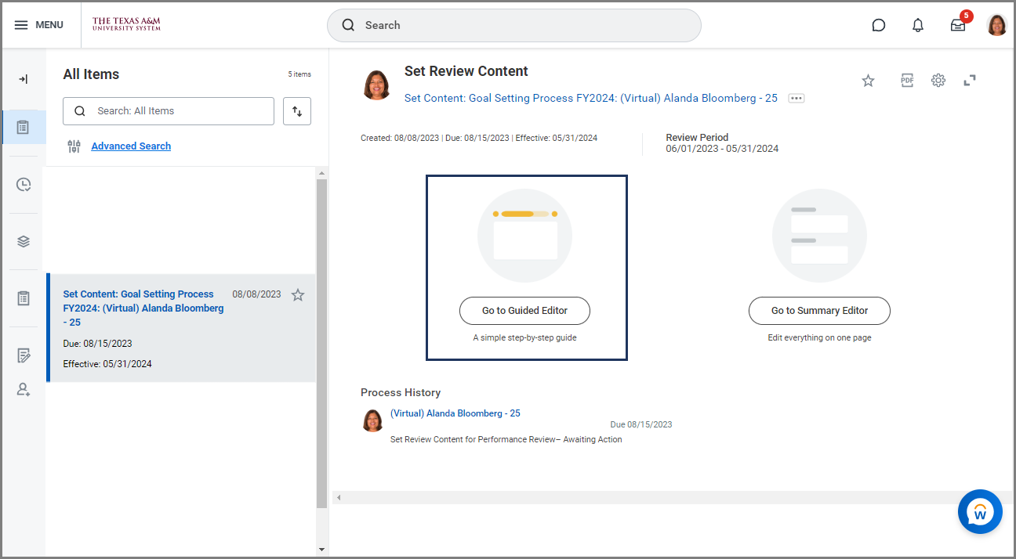Toggle full screen expand icon
Screen dimensions: 1016x559
pyautogui.click(x=970, y=80)
